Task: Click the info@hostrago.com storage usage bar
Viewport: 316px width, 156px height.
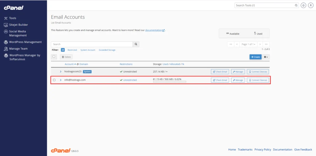Action: click(169, 82)
